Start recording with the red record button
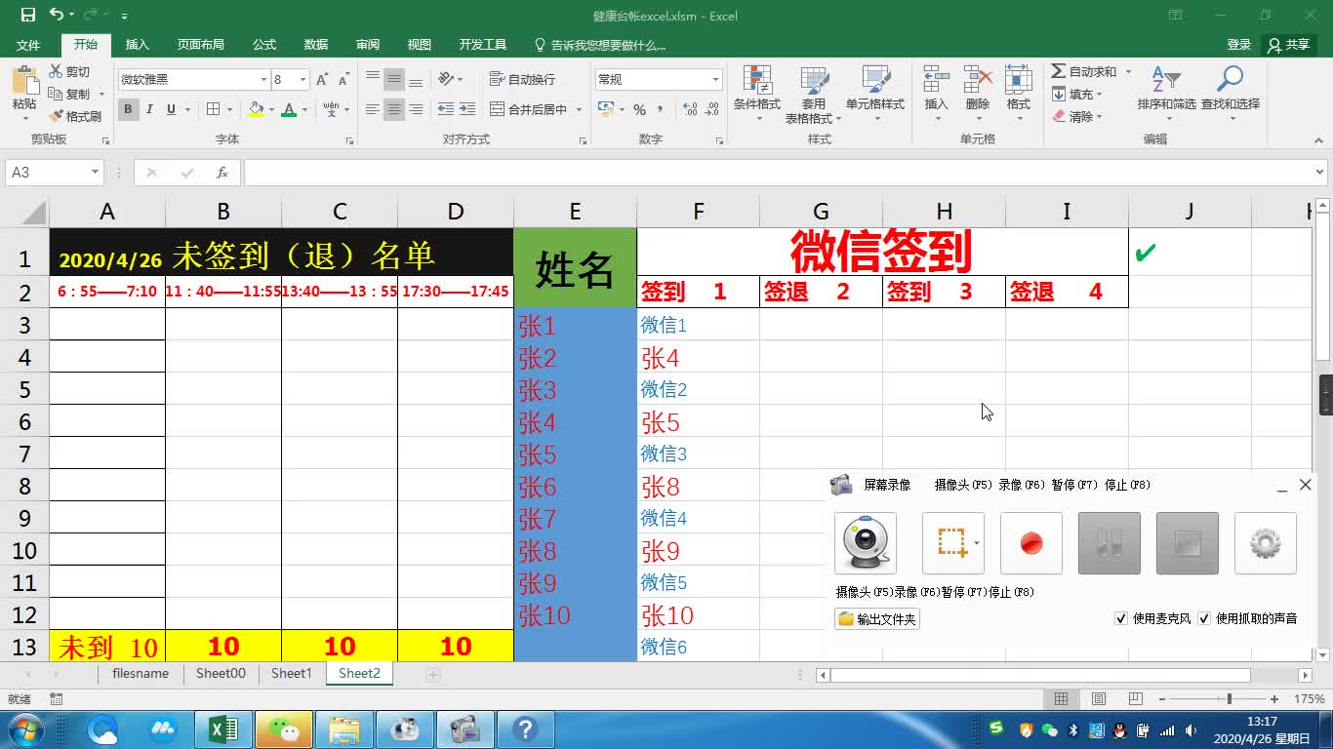1333x749 pixels. [1030, 544]
